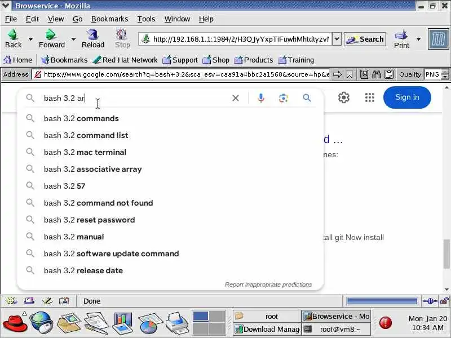Screen dimensions: 451x338
Task: Open the Red Hat Network bookmark
Action: click(x=125, y=60)
